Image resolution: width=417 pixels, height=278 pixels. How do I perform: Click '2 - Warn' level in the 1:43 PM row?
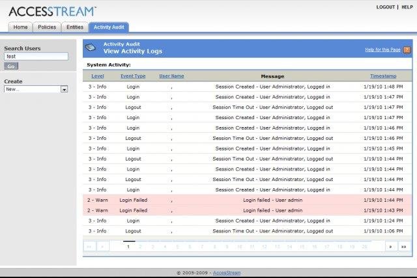pos(98,210)
